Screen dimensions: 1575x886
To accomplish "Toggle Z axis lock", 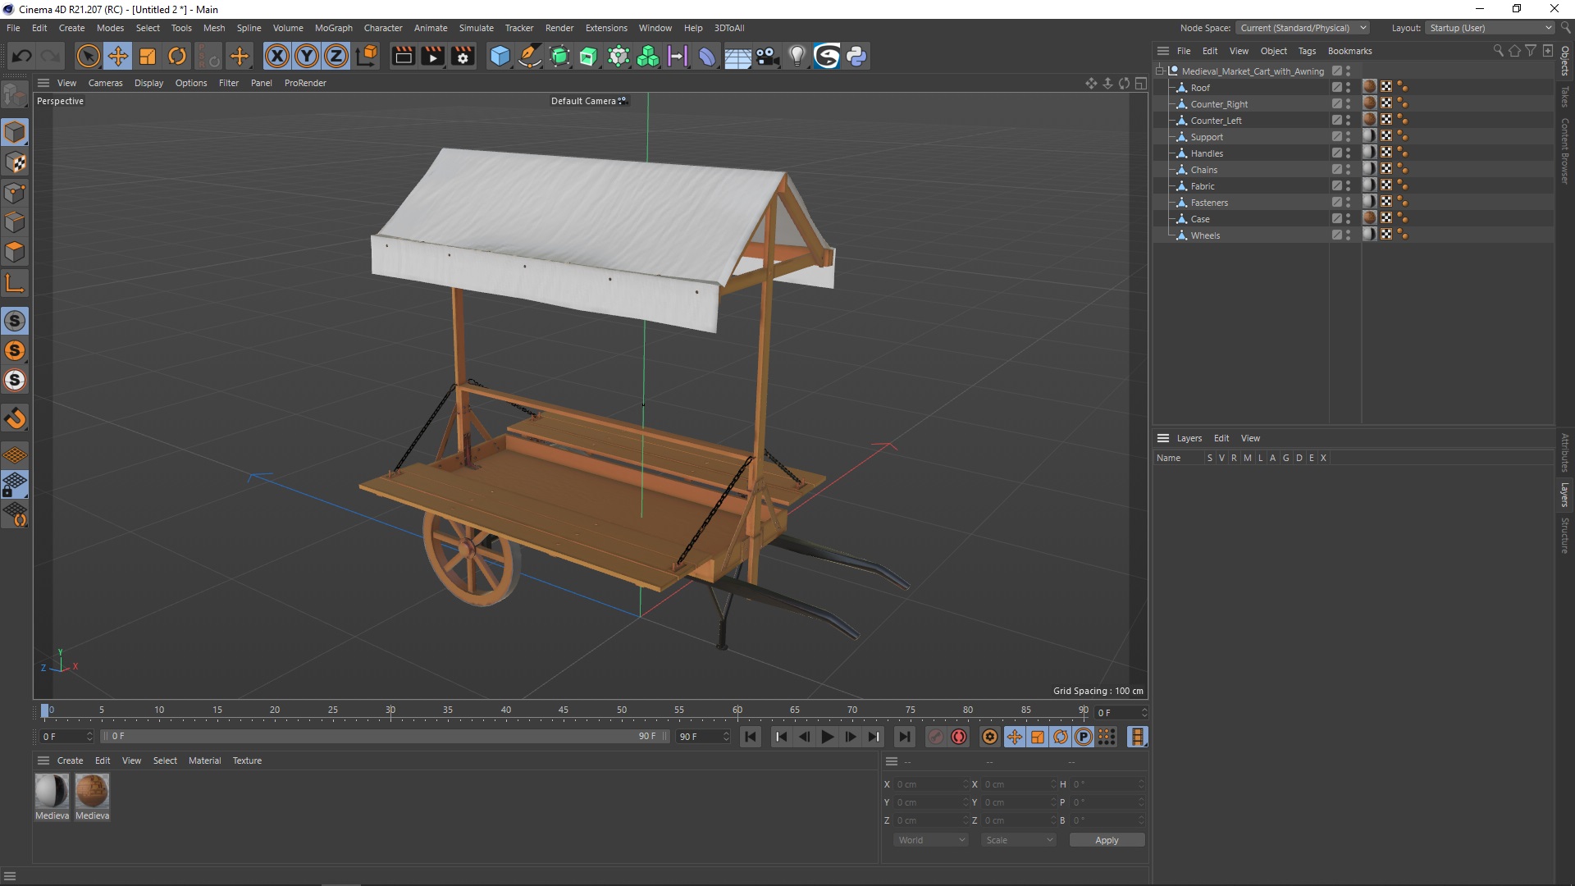I will (x=336, y=56).
